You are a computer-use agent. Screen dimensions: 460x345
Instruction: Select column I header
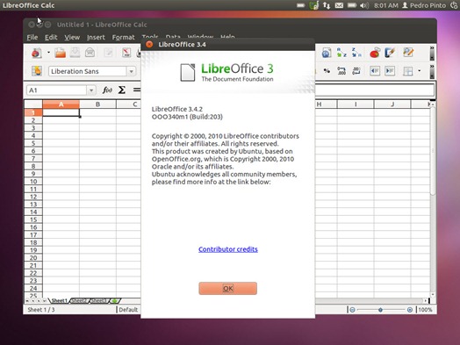click(356, 104)
